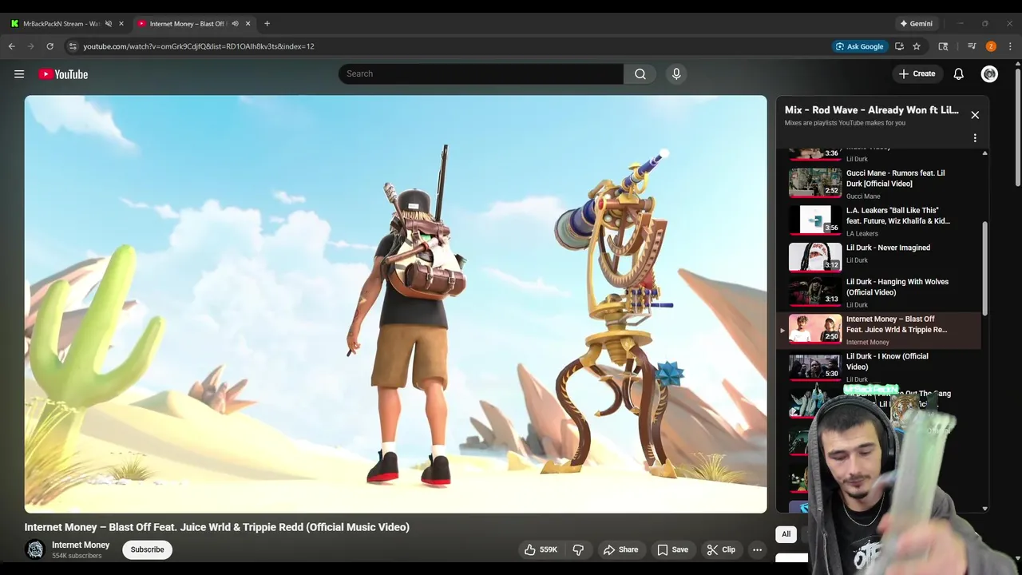Dislike the Blast Off video

coord(578,549)
